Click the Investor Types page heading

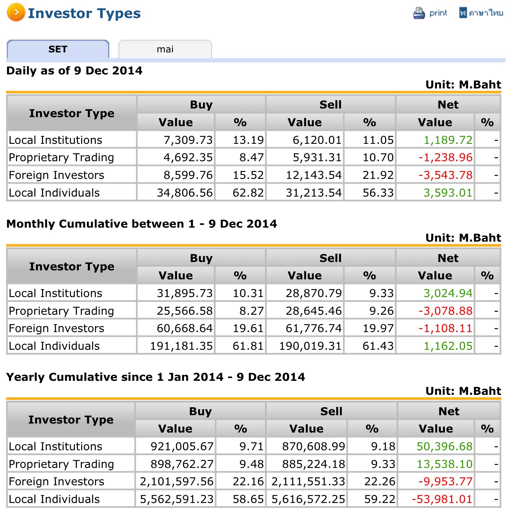pyautogui.click(x=84, y=13)
